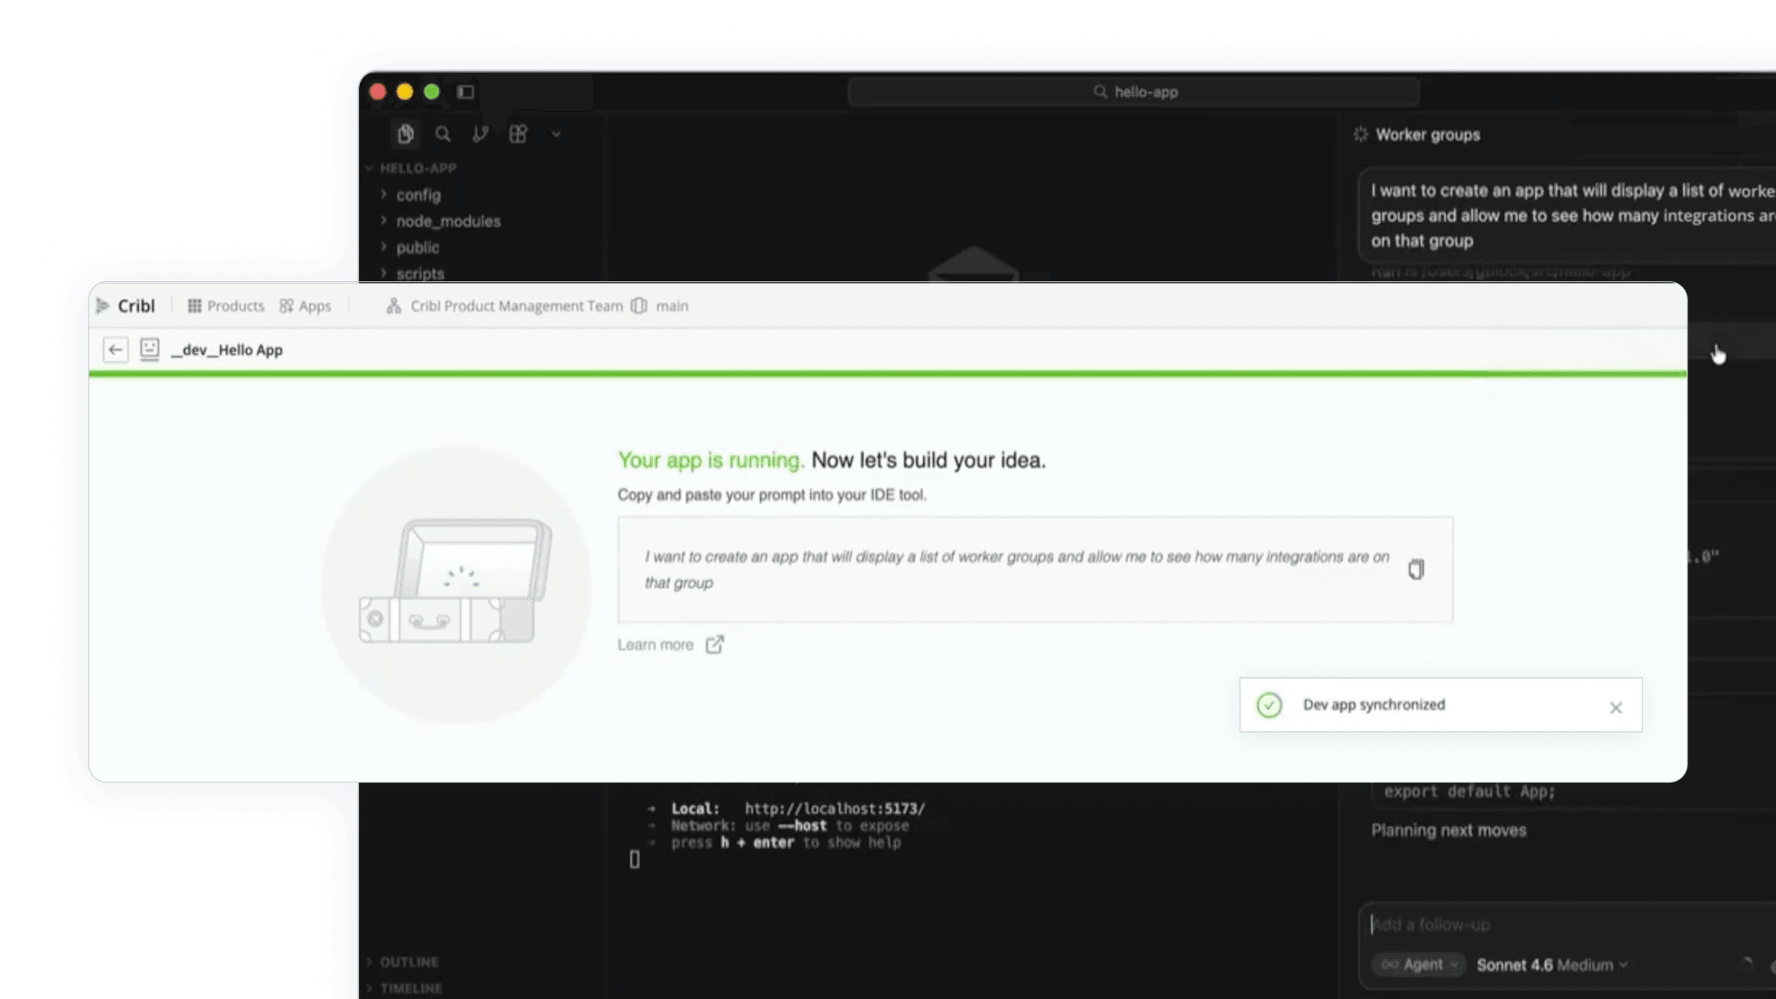Open the Extensions icon in IDE sidebar

click(x=518, y=134)
